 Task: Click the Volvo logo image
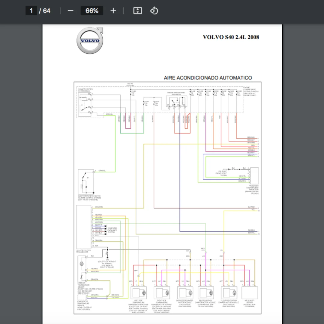[x=90, y=40]
